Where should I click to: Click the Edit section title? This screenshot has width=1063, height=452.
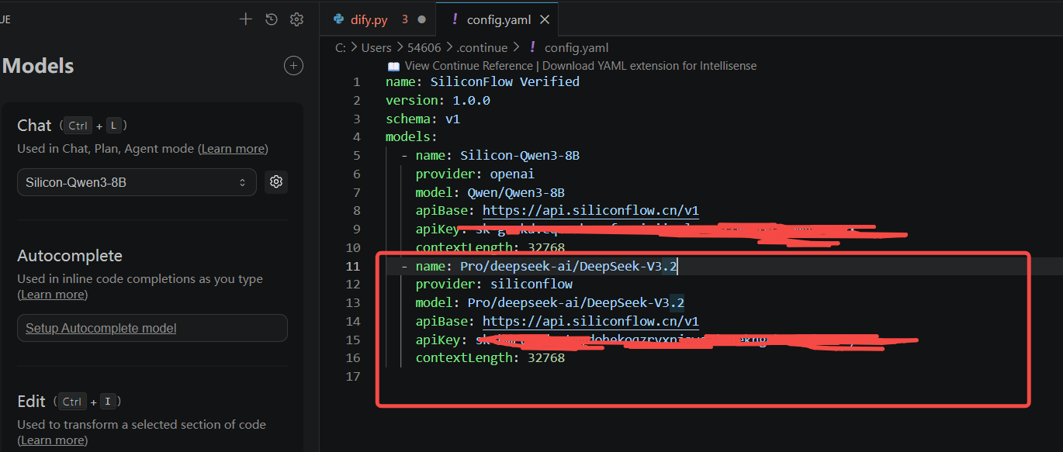(x=32, y=402)
